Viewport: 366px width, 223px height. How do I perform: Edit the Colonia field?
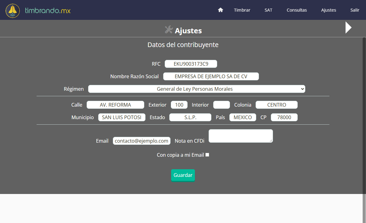click(x=277, y=105)
